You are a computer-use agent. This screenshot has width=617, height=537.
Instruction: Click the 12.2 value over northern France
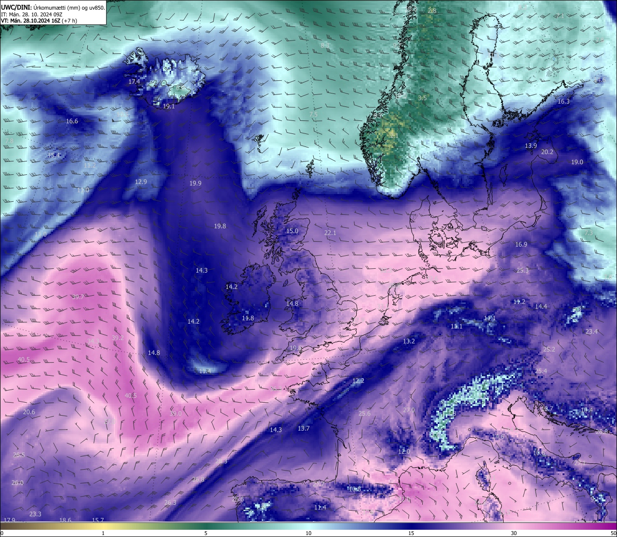358,381
